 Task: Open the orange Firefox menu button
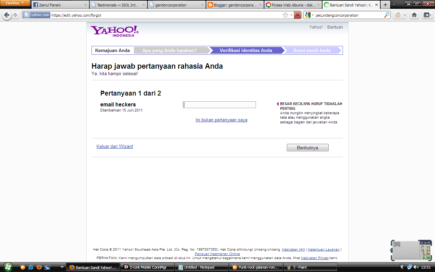coord(15,3)
